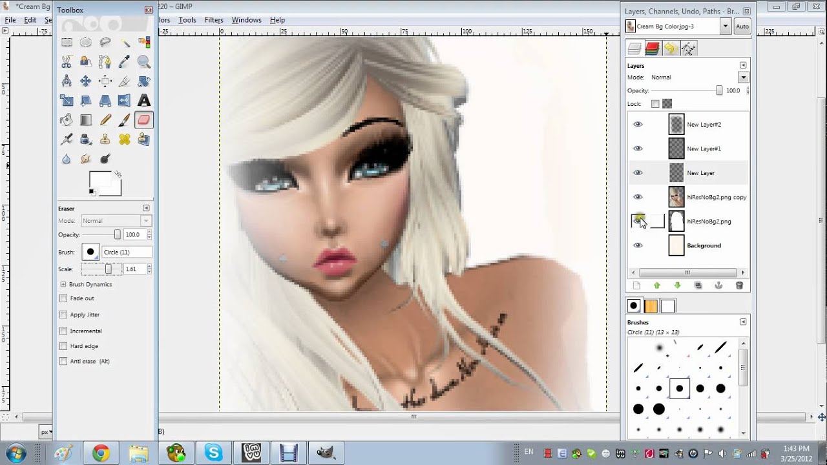Toggle visibility of New Layer#2
The width and height of the screenshot is (827, 465).
pos(638,125)
